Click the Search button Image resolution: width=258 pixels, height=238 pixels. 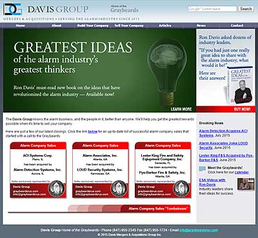(246, 9)
